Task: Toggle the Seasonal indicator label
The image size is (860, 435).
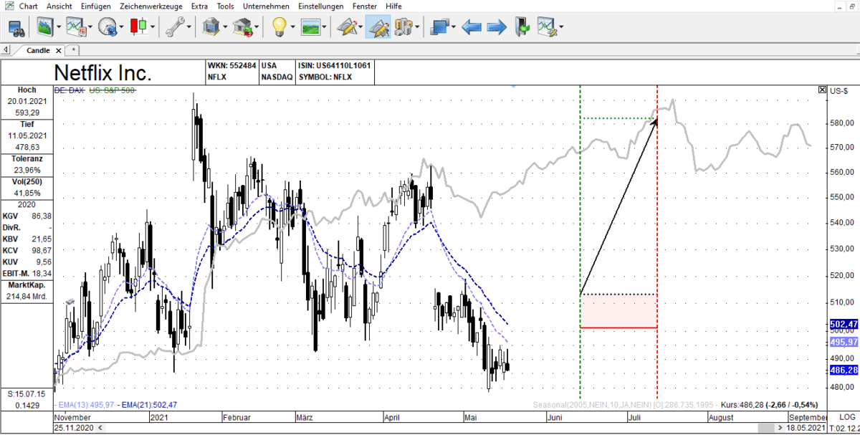Action: coord(622,405)
